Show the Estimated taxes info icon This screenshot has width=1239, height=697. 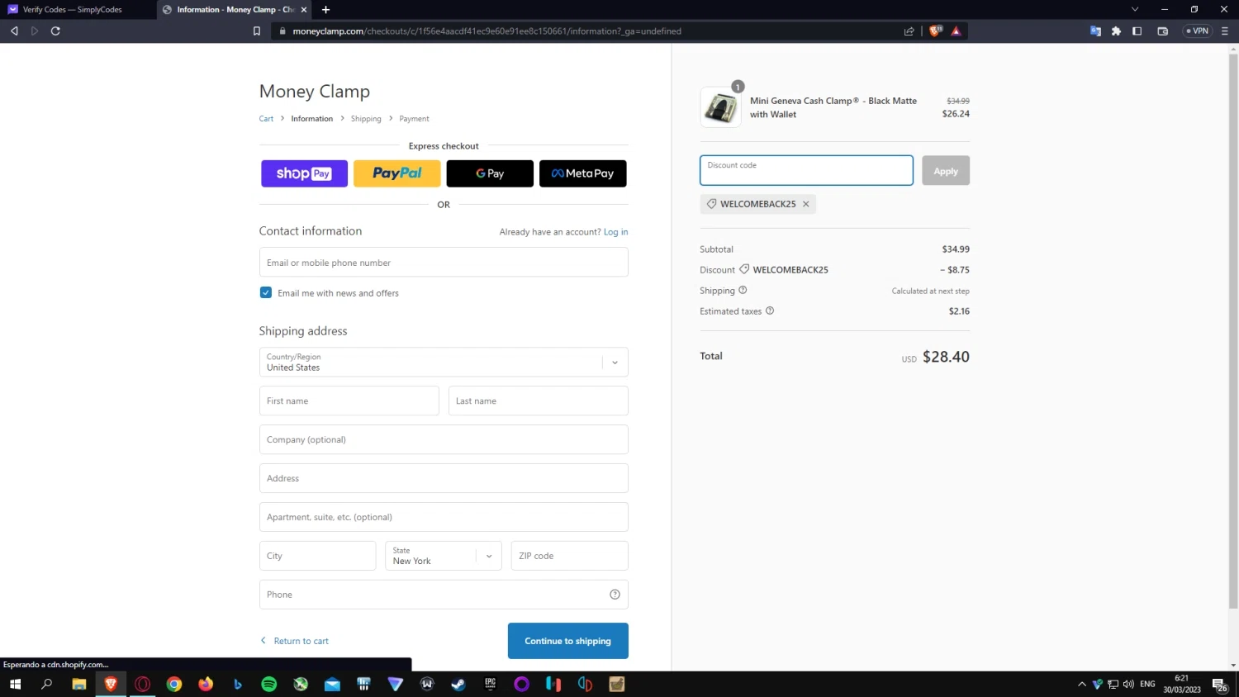770,311
